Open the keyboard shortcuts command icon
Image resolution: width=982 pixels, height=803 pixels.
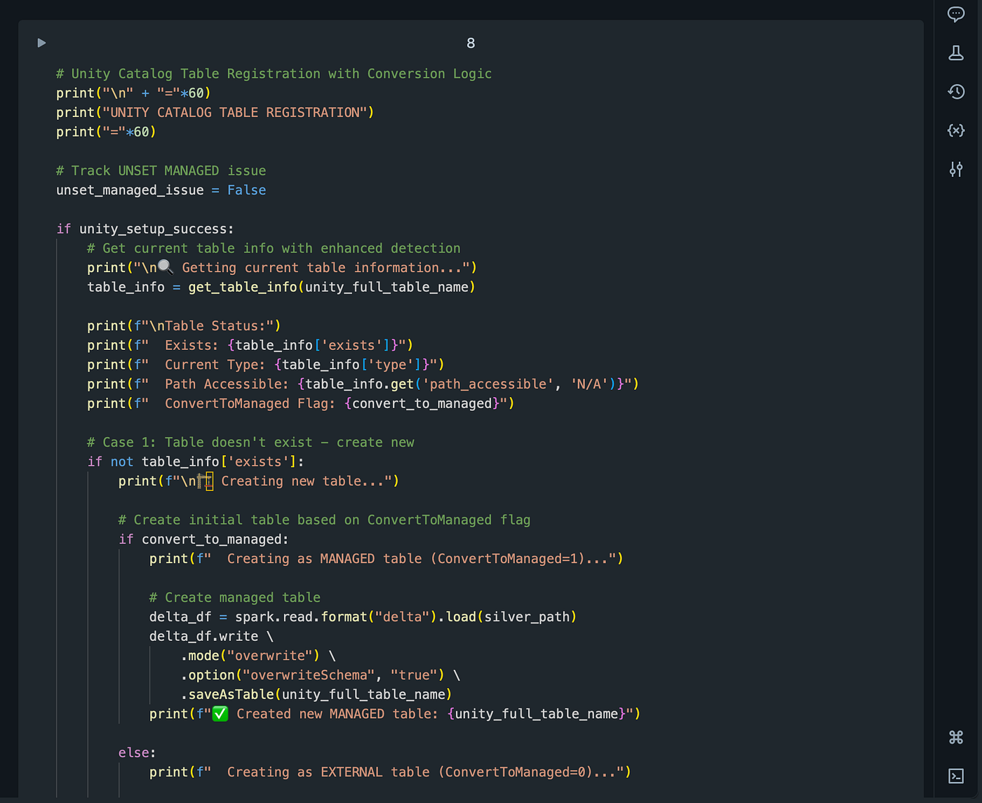[956, 737]
